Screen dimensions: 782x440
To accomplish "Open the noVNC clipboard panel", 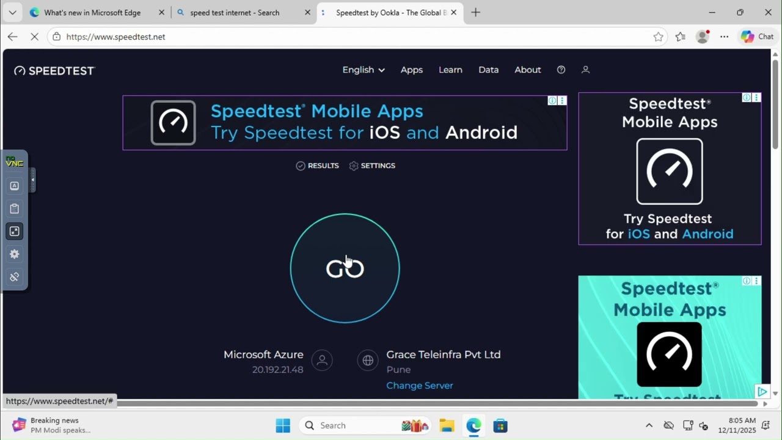I will 14,208.
